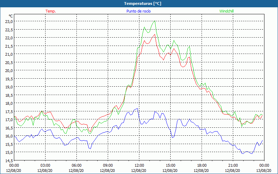Click the '15,5' y-axis value

(x=9, y=144)
